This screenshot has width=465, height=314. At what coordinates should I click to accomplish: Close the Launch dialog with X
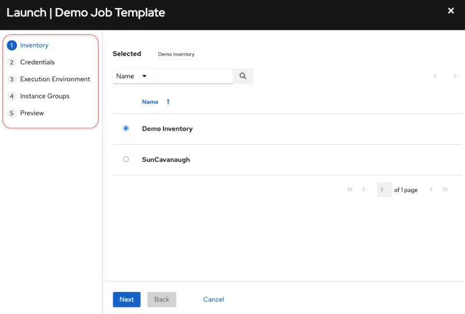click(x=451, y=10)
